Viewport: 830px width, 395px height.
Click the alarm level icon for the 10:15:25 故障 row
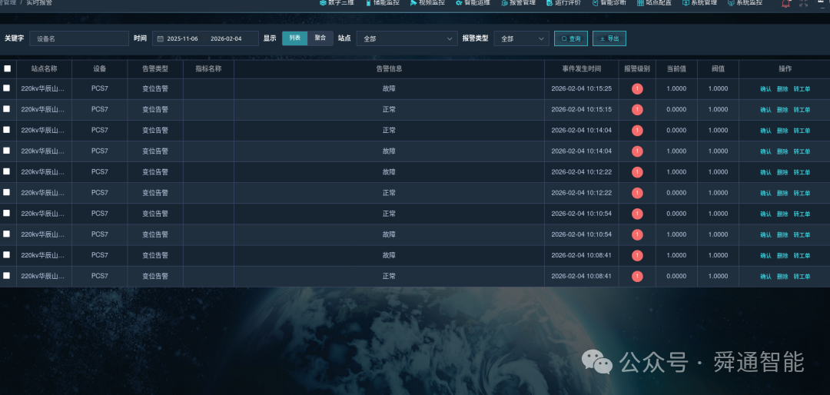click(x=637, y=89)
